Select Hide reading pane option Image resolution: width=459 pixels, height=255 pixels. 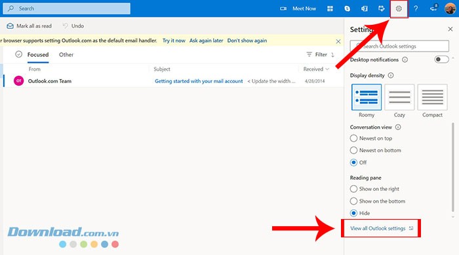[x=353, y=213]
